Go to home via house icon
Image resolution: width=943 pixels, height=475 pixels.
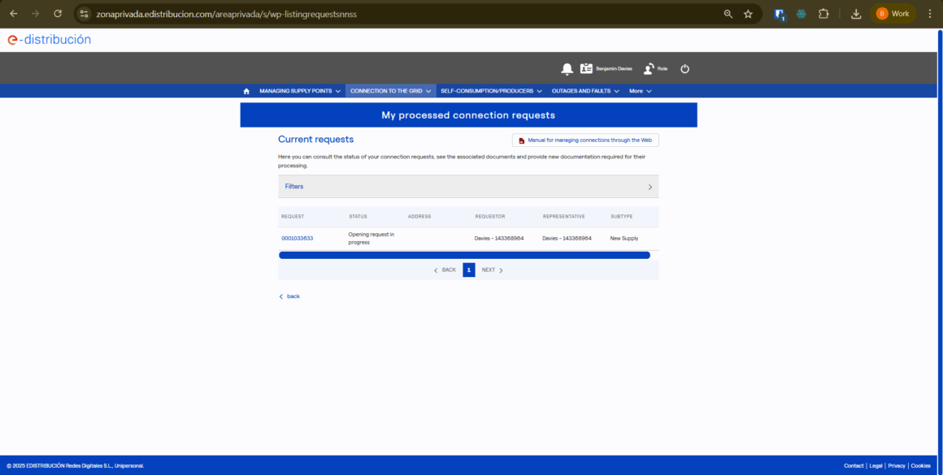pos(246,91)
